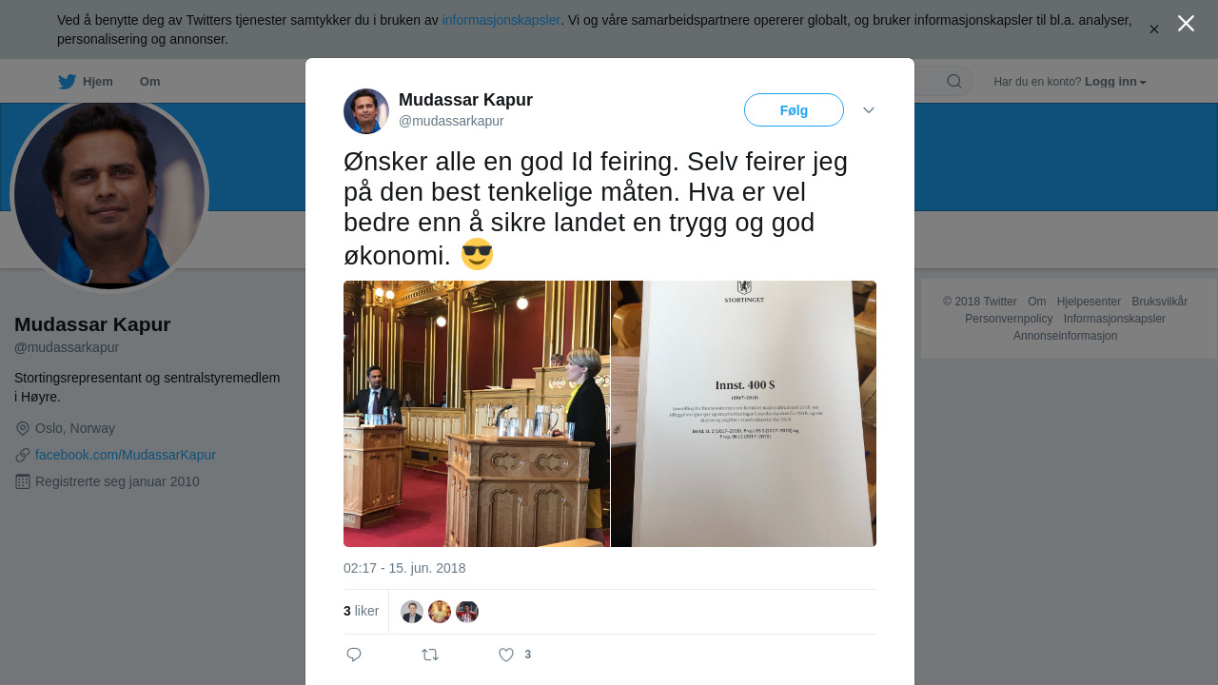Image resolution: width=1218 pixels, height=685 pixels.
Task: Like the tweet with the heart icon
Action: coord(506,655)
